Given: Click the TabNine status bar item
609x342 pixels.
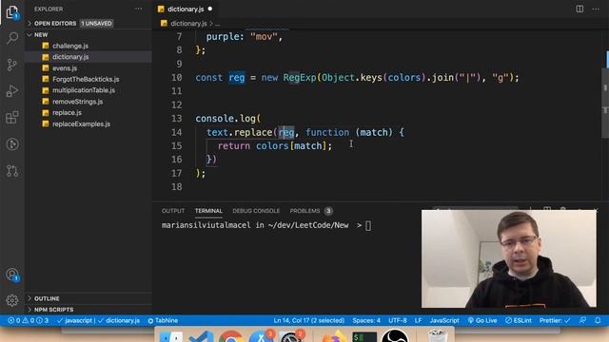Looking at the screenshot, I should pyautogui.click(x=163, y=321).
